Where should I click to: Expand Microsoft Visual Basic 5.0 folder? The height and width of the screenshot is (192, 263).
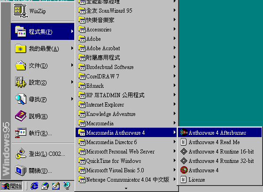(127, 170)
